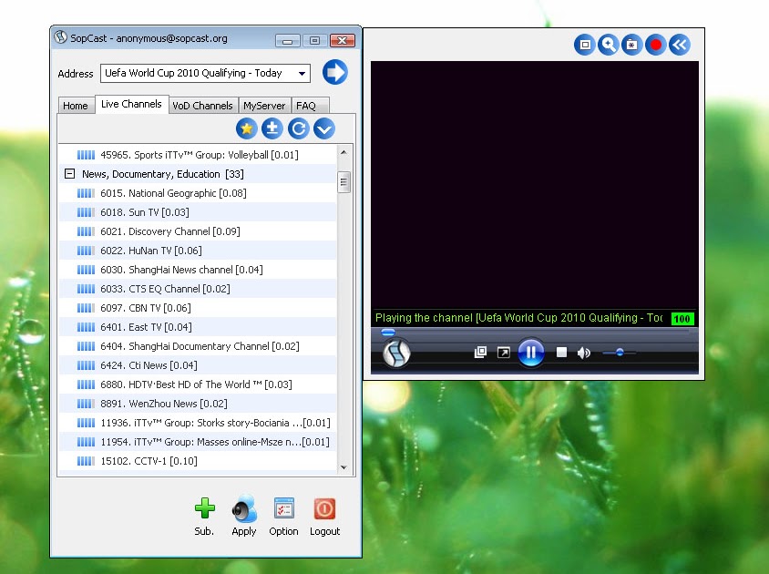This screenshot has height=574, width=769.
Task: Go to the MyServer tab
Action: [x=264, y=106]
